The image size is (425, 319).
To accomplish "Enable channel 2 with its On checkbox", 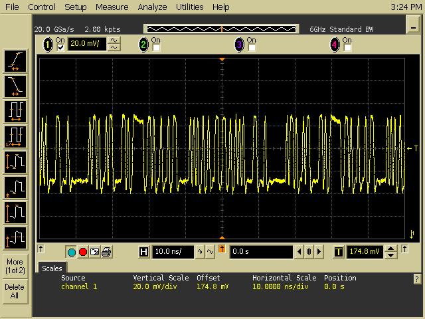I will [157, 48].
